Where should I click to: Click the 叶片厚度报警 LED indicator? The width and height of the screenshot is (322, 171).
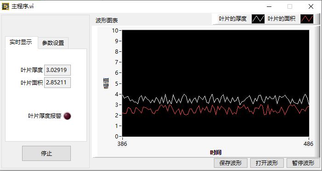point(67,116)
